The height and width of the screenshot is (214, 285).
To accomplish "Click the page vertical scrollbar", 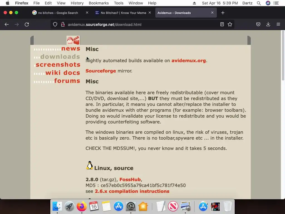I will (283, 55).
